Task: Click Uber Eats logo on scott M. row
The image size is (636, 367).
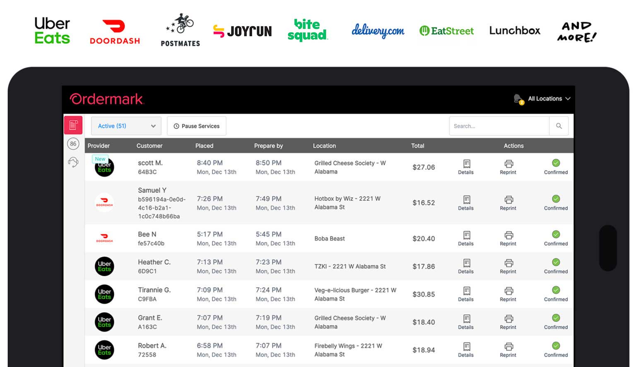Action: pyautogui.click(x=104, y=168)
